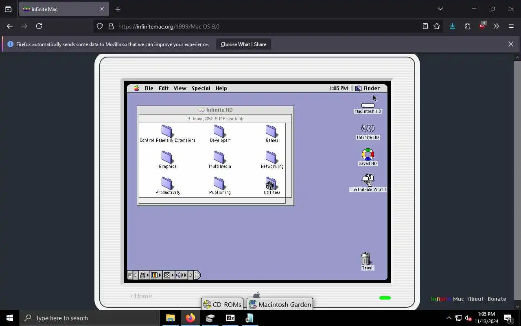Select the Control Panels & Extensions folder
The image size is (521, 326).
[167, 134]
